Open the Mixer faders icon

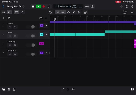pyautogui.click(x=73, y=89)
